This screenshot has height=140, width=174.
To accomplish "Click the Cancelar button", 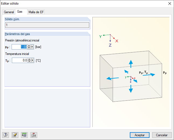I will coord(162,135).
